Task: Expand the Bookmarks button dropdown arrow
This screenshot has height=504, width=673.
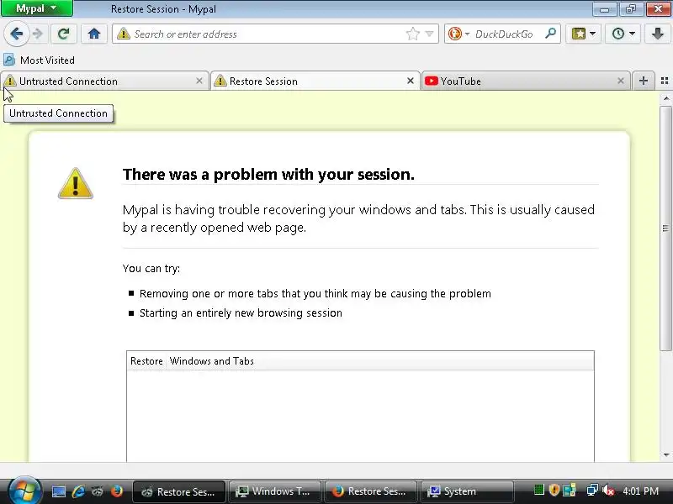Action: pyautogui.click(x=593, y=34)
